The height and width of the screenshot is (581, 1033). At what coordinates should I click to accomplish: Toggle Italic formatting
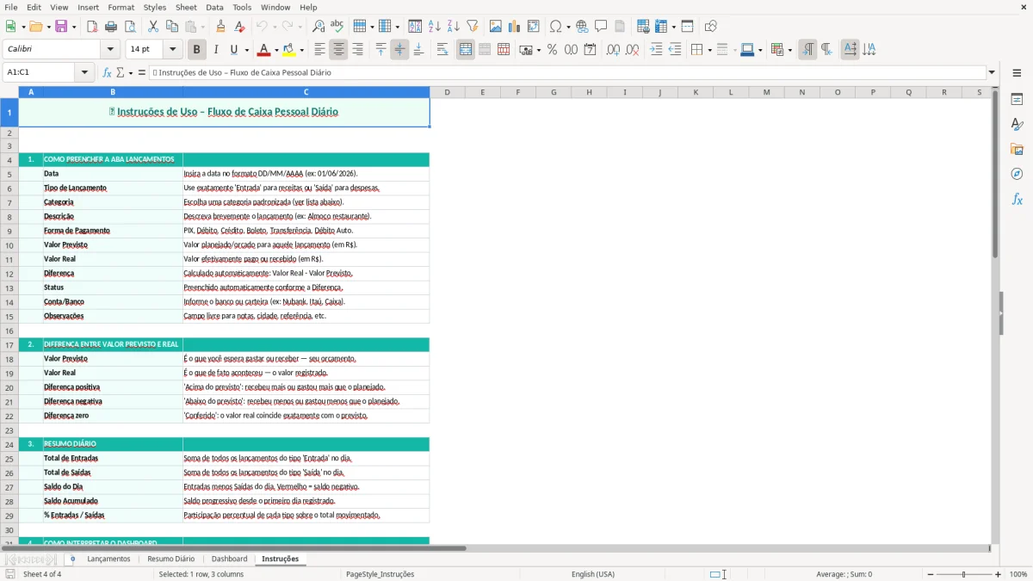pyautogui.click(x=216, y=50)
